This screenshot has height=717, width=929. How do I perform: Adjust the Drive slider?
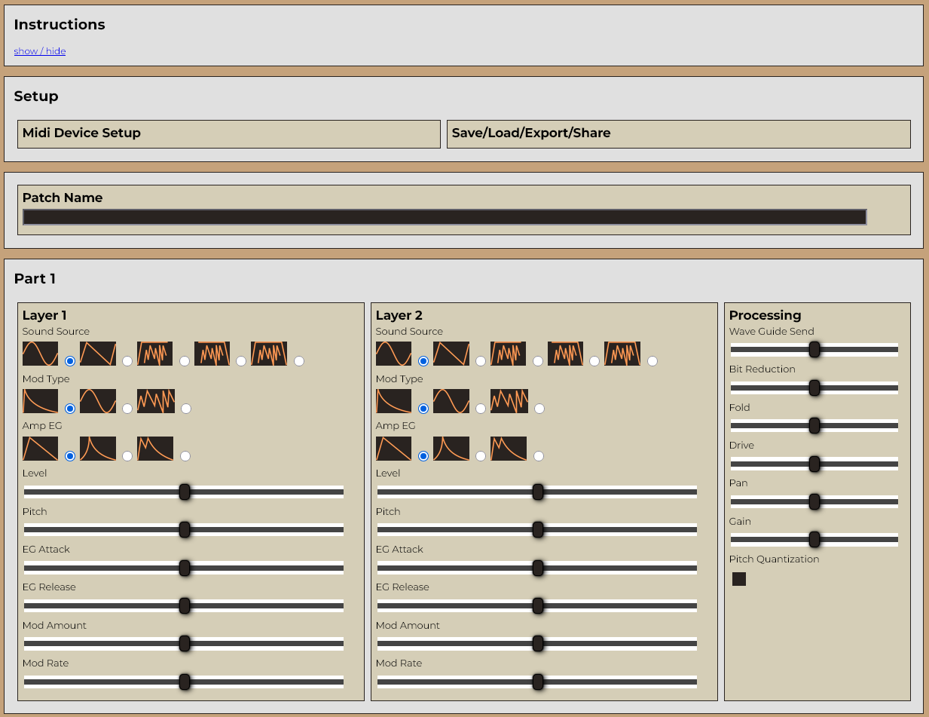[x=814, y=464]
